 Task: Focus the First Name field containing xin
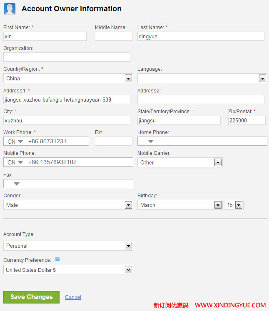coord(45,36)
